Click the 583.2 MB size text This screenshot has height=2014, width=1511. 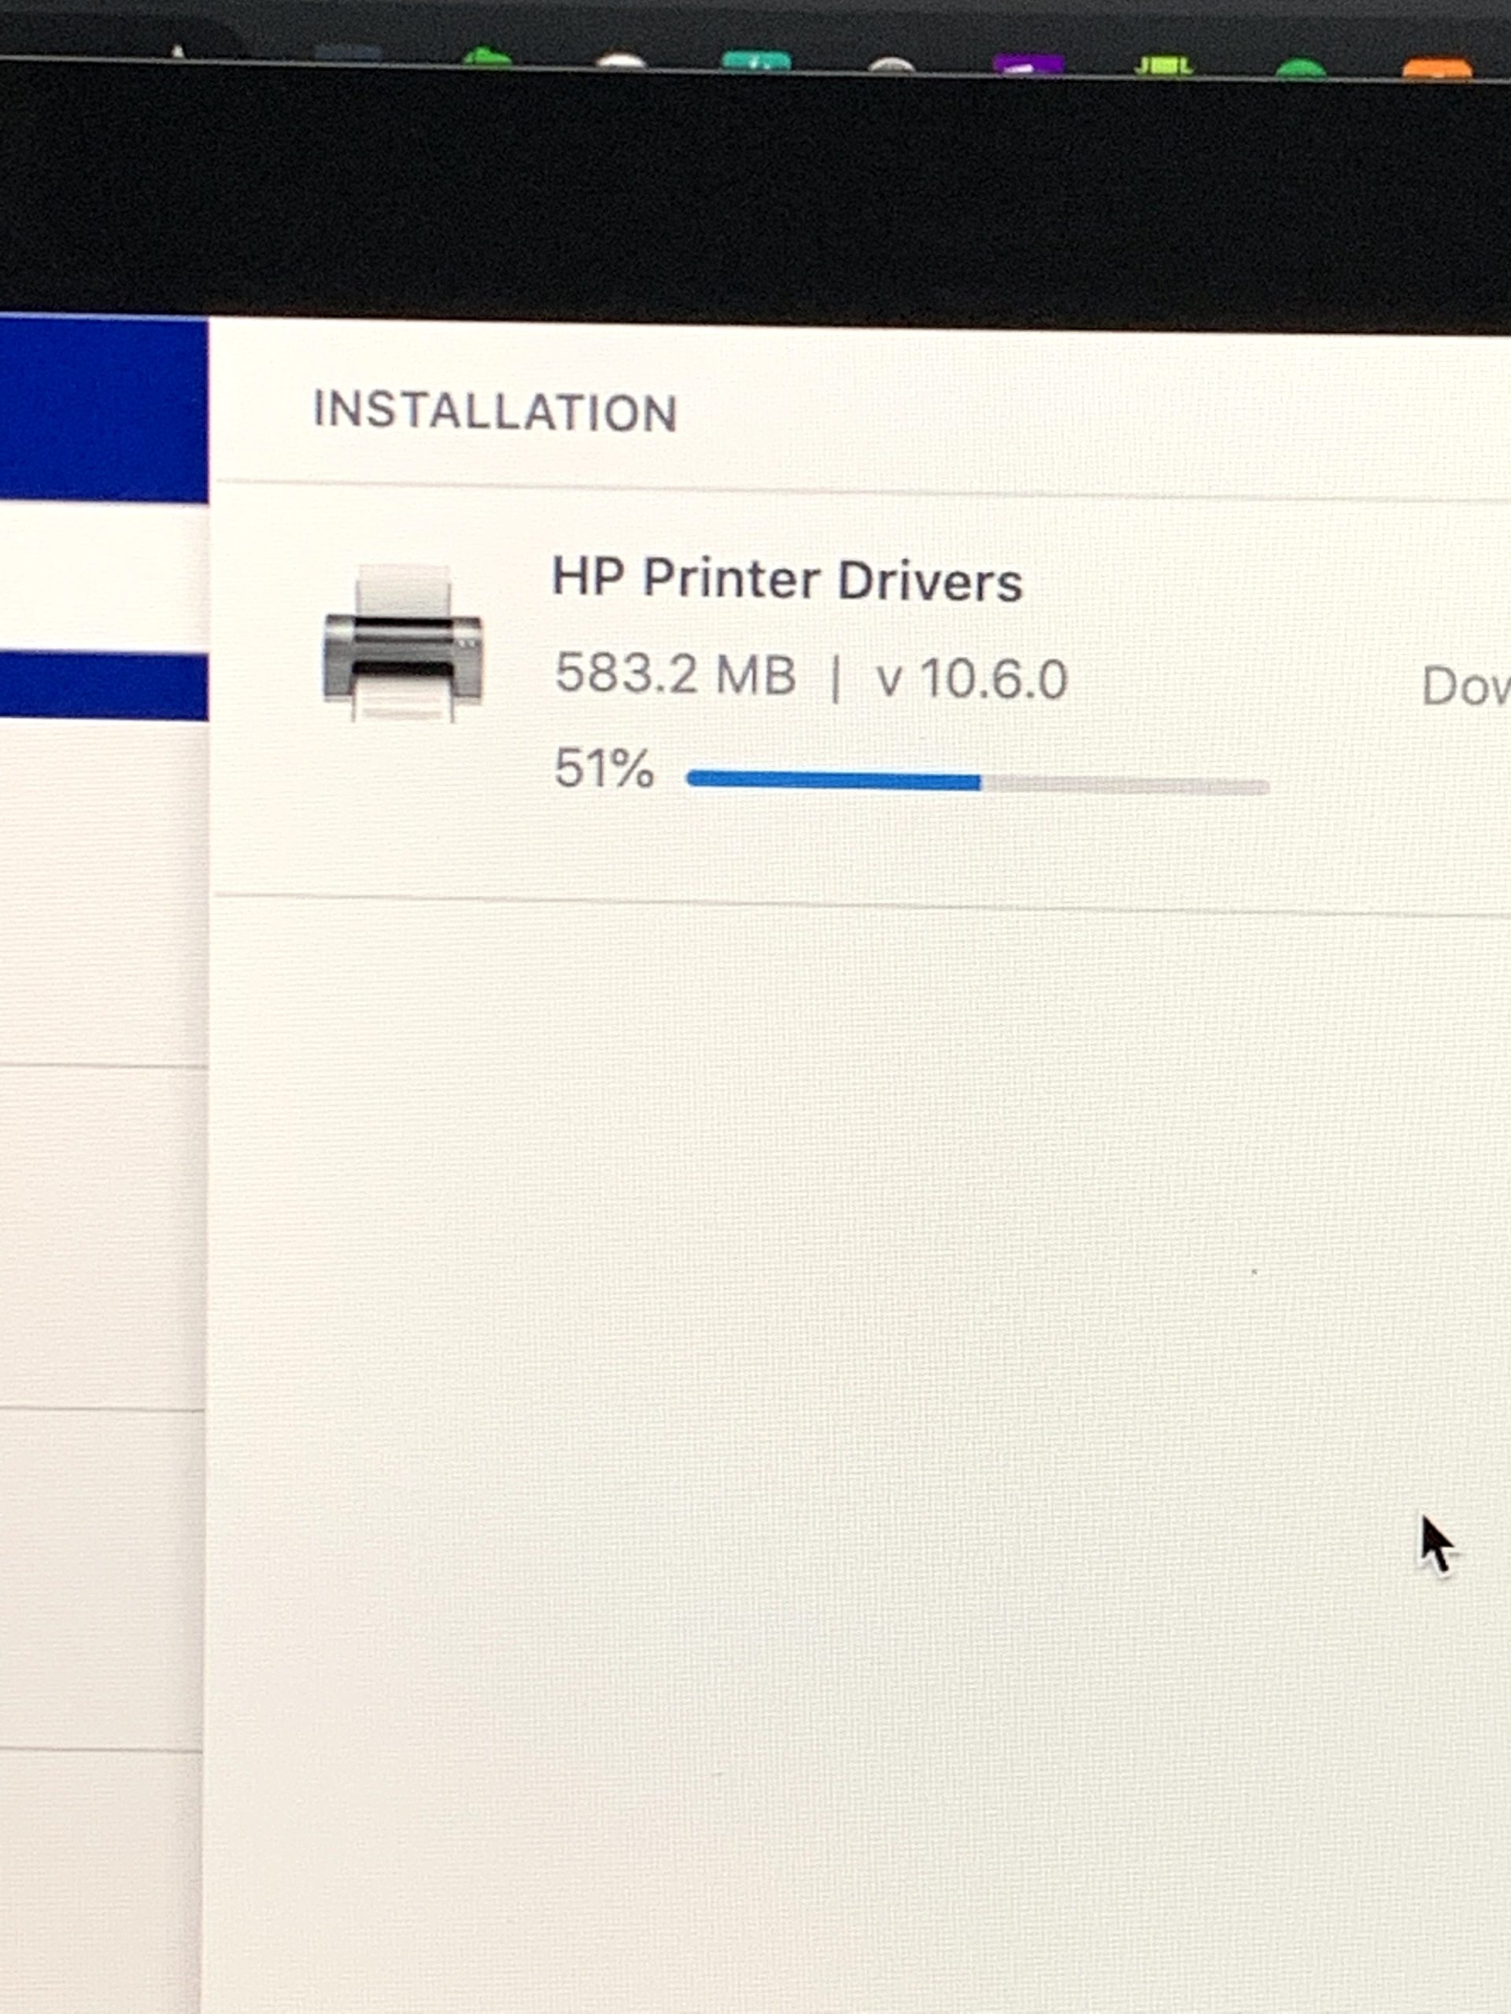pyautogui.click(x=675, y=675)
